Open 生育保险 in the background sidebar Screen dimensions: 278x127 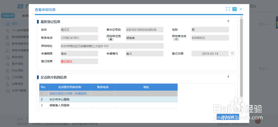pos(17,84)
